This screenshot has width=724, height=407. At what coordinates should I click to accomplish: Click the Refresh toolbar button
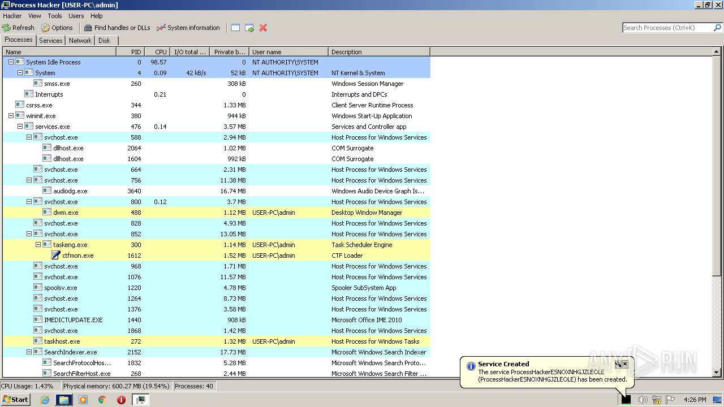18,28
